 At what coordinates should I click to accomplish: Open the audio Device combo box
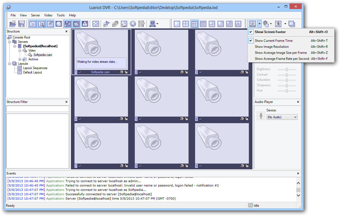pos(282,117)
